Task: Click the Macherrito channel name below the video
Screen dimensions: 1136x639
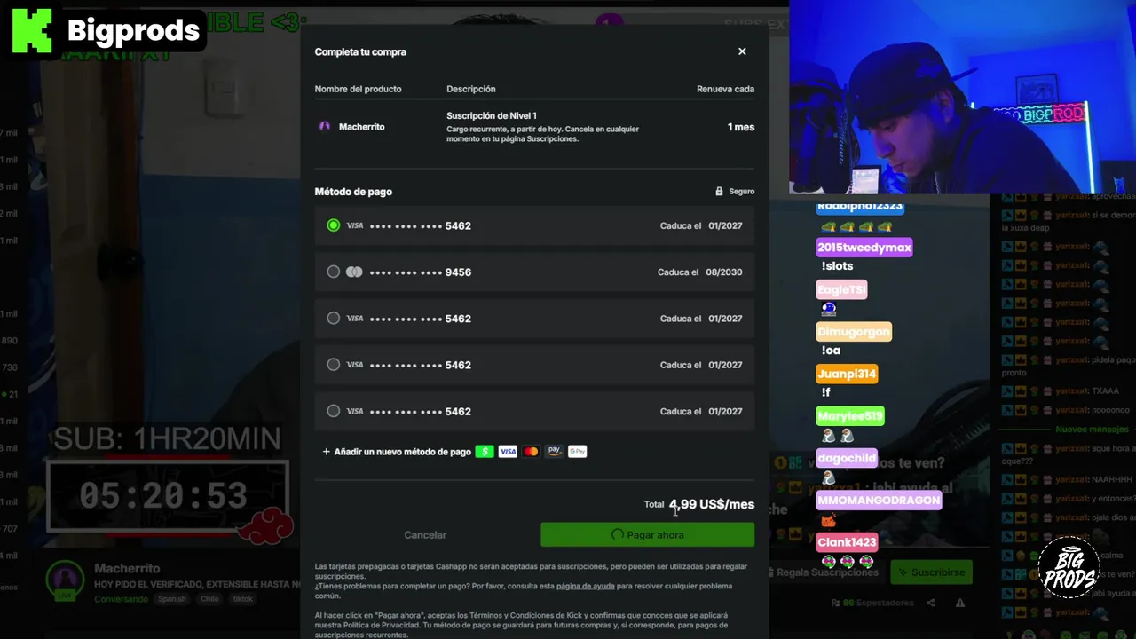Action: click(x=127, y=568)
